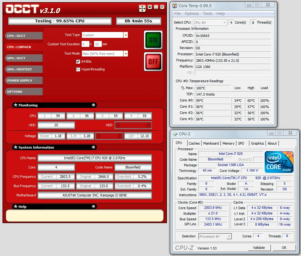Toggle the 64 Bits checkbox
This screenshot has width=301, height=256.
[x=78, y=62]
